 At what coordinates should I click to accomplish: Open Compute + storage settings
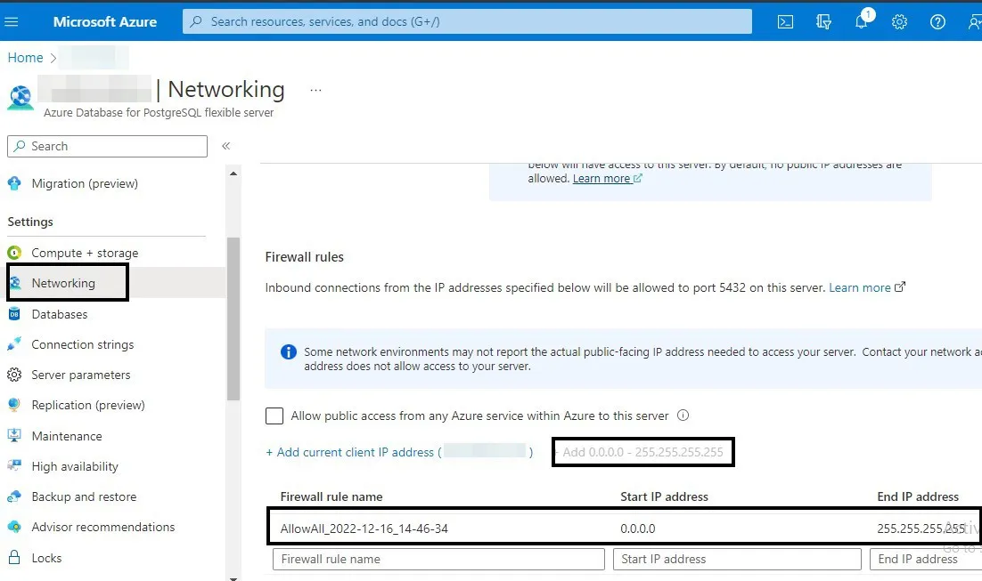pyautogui.click(x=85, y=253)
